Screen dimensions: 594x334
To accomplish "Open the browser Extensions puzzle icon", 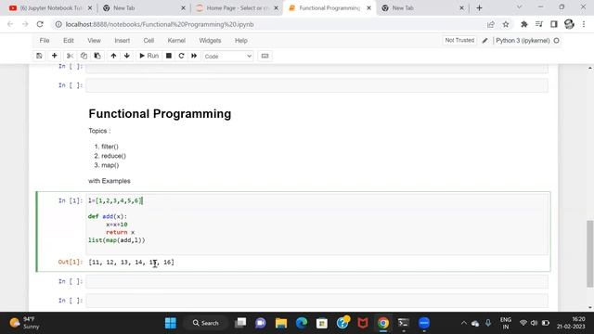I will pos(523,24).
